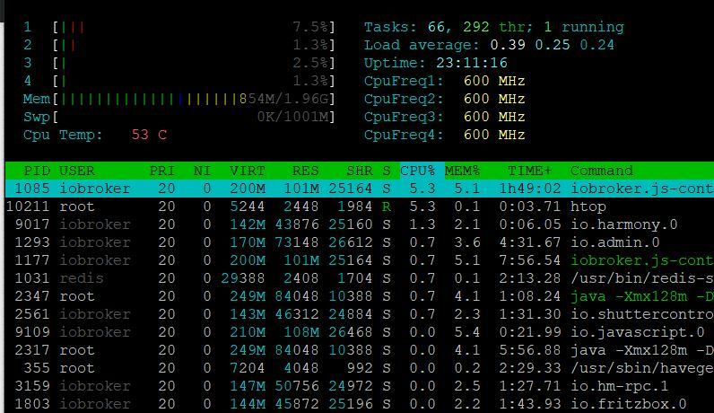Click the TIME+ column header
This screenshot has width=714, height=413.
pyautogui.click(x=529, y=171)
